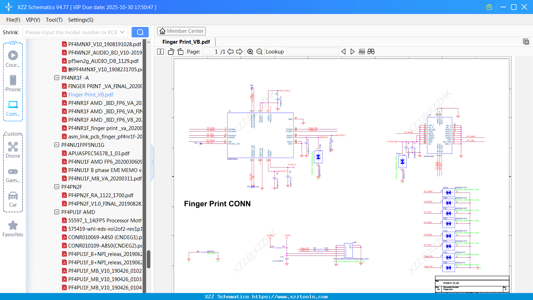
Task: Collapse the PF4NR1F -A folder
Action: (x=57, y=78)
